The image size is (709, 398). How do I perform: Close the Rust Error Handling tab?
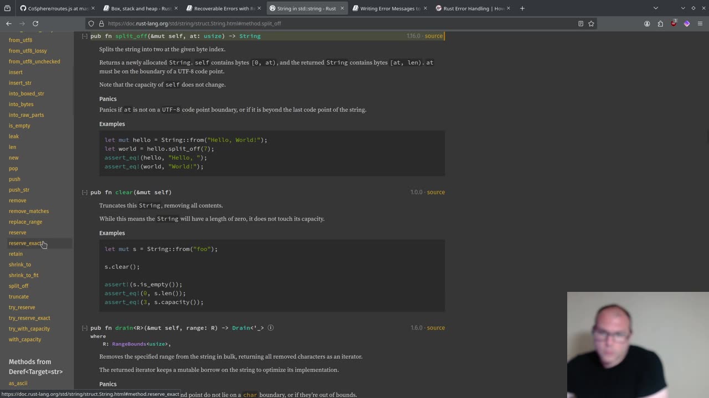(x=508, y=8)
